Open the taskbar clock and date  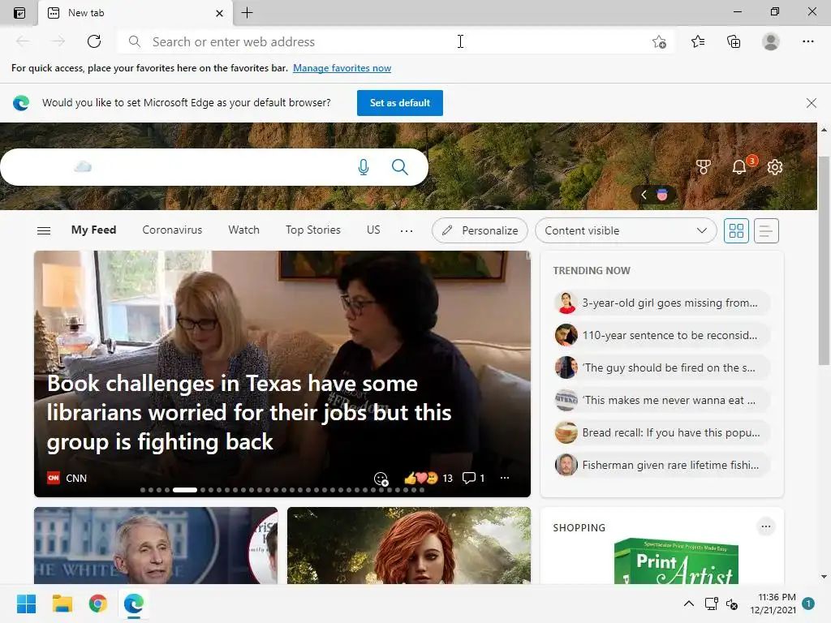[x=773, y=604]
